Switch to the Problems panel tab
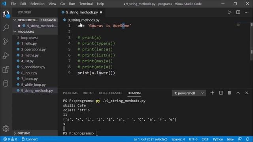This screenshot has width=253, height=142. pyautogui.click(x=70, y=93)
